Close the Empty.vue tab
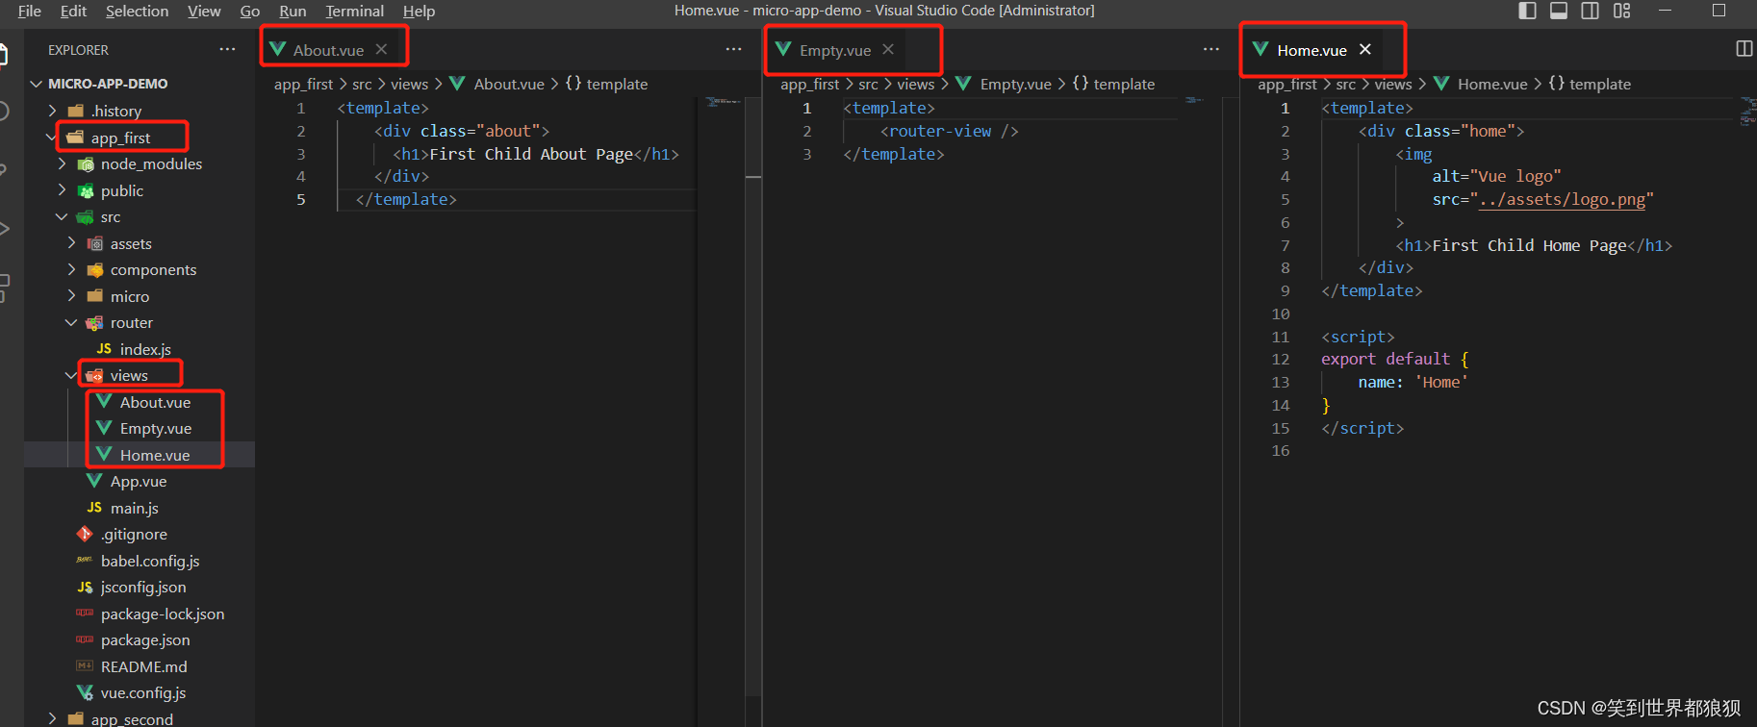 point(888,49)
